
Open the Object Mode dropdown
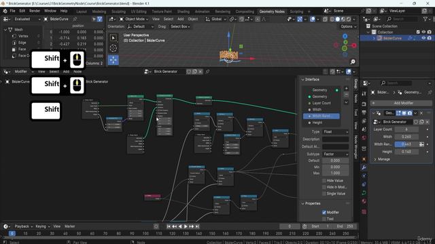pos(134,19)
